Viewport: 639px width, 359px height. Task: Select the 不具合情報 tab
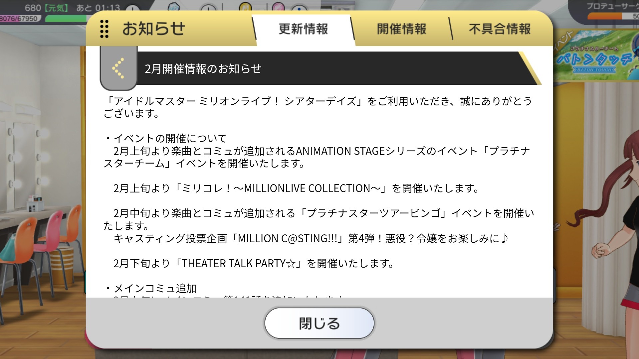pos(500,29)
